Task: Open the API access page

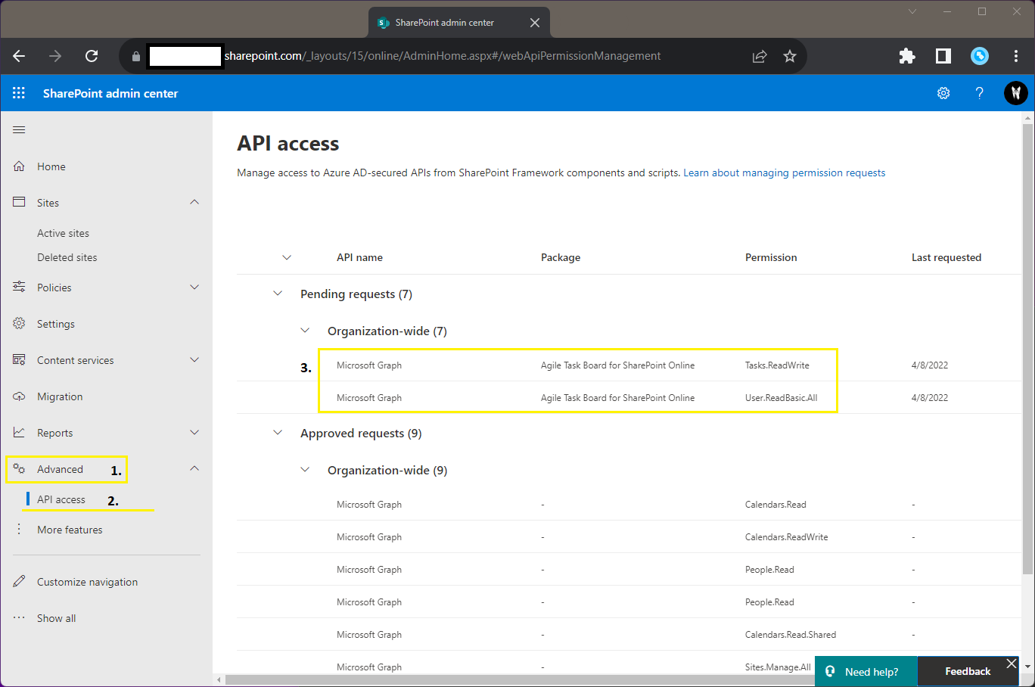Action: (x=61, y=499)
